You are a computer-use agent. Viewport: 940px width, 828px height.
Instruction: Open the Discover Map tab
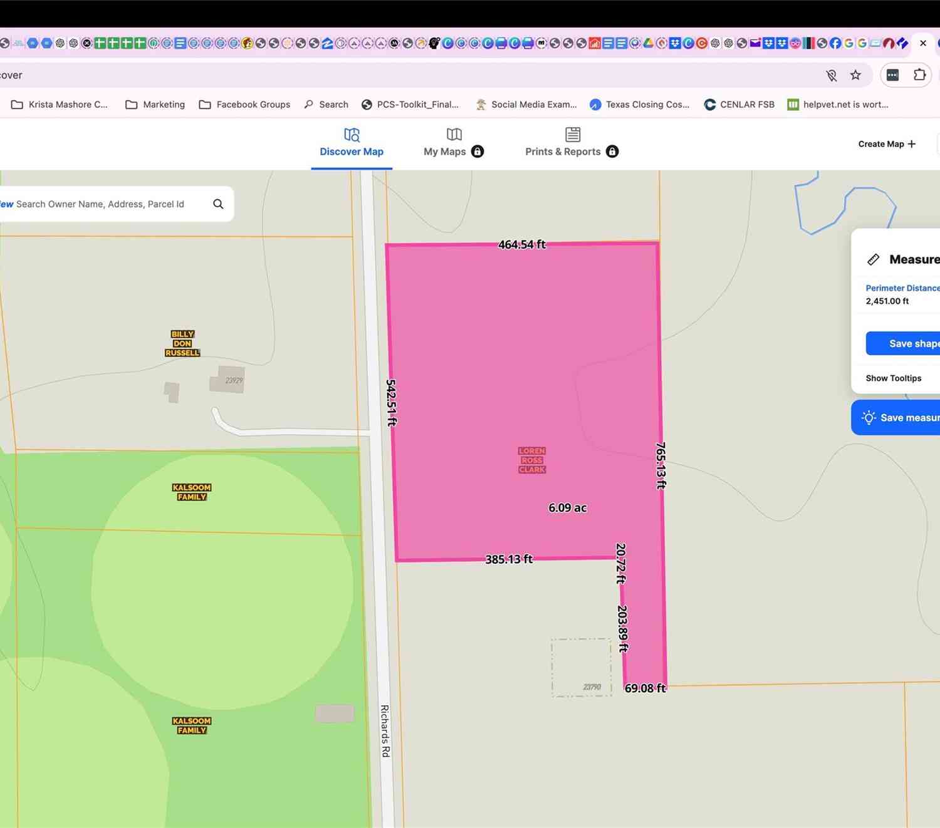(x=352, y=143)
